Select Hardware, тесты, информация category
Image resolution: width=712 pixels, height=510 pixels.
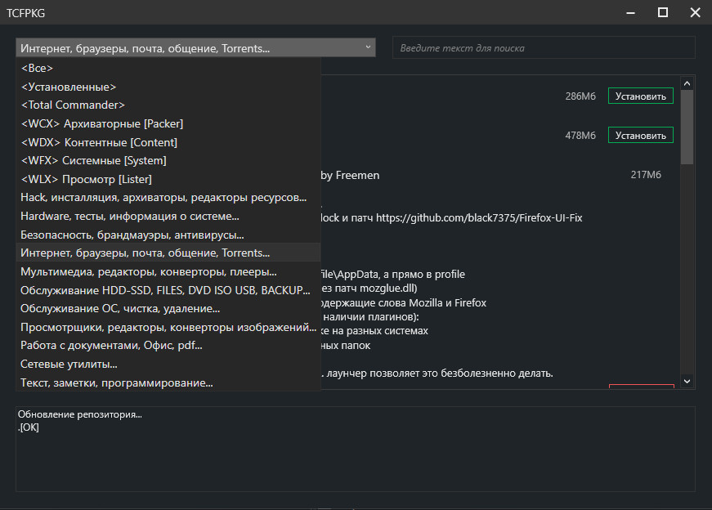(130, 216)
